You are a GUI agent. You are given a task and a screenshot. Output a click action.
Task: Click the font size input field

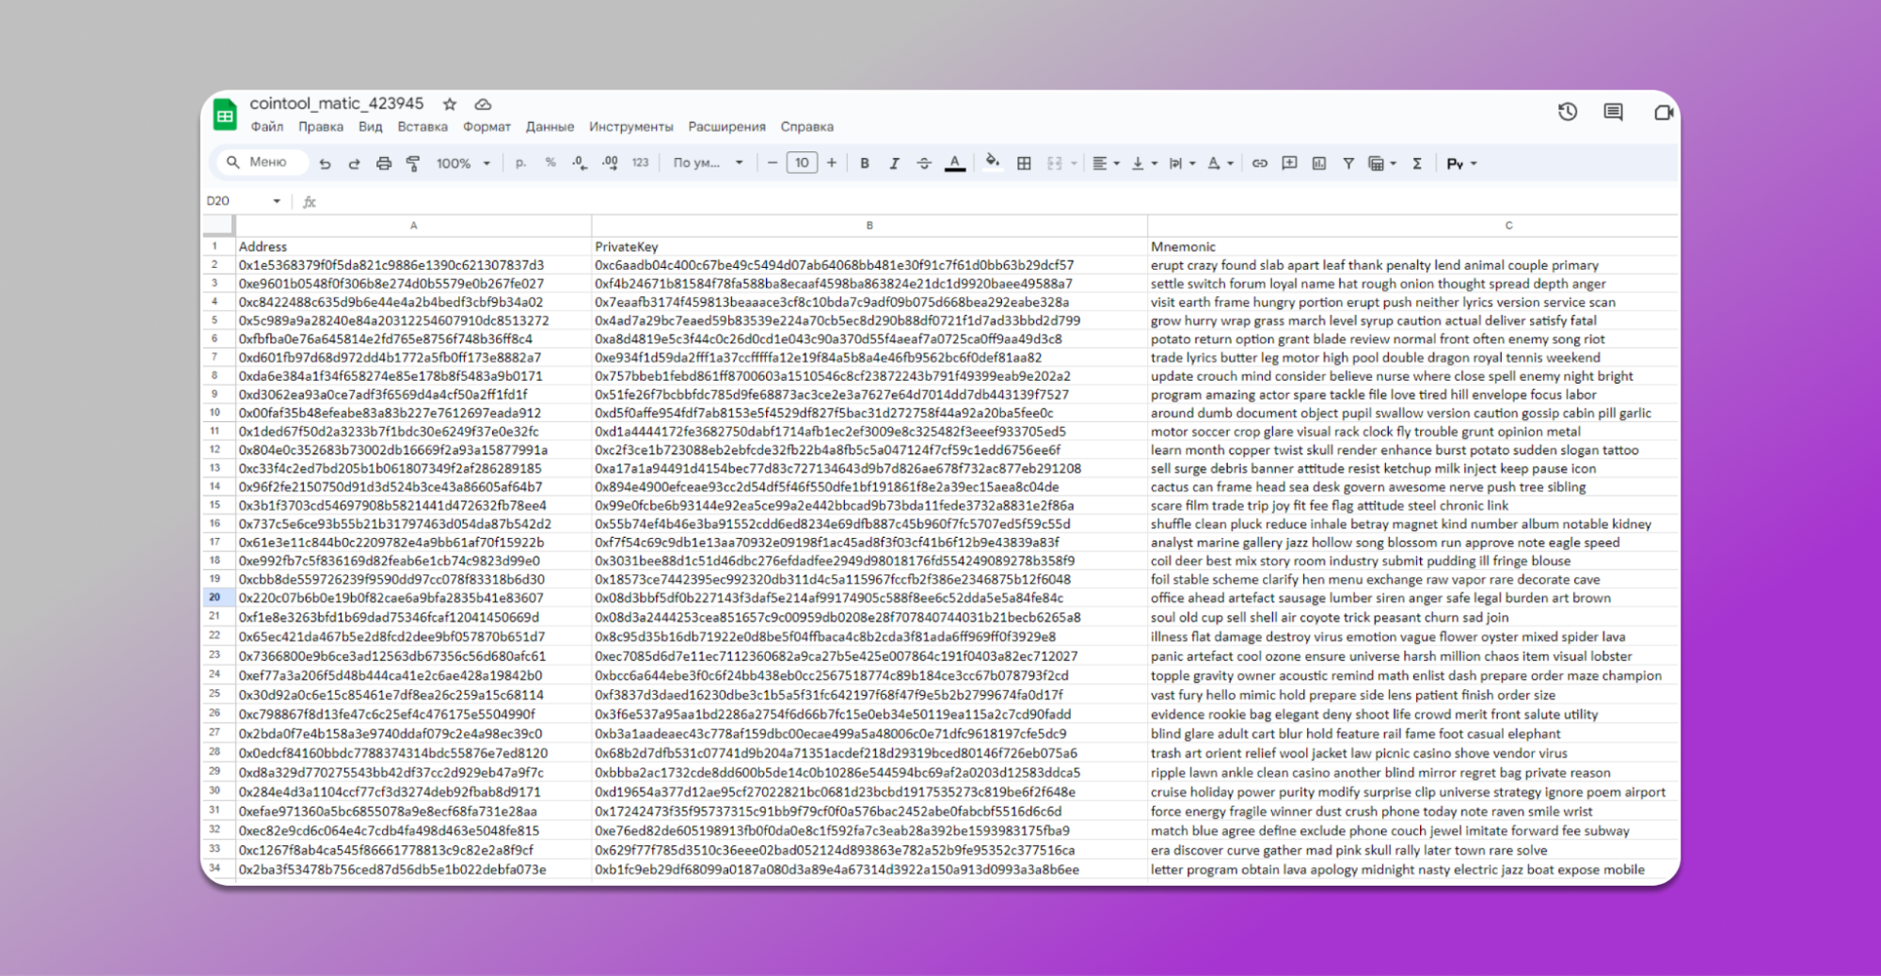(x=802, y=163)
